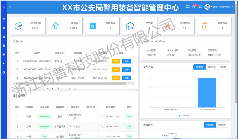Open the 装备维护 quick navigation link
This screenshot has height=139, width=239.
pyautogui.click(x=172, y=55)
